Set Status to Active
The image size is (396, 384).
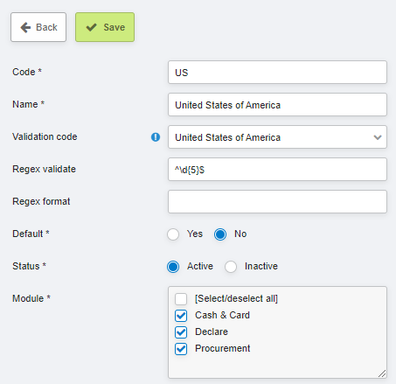pyautogui.click(x=173, y=267)
